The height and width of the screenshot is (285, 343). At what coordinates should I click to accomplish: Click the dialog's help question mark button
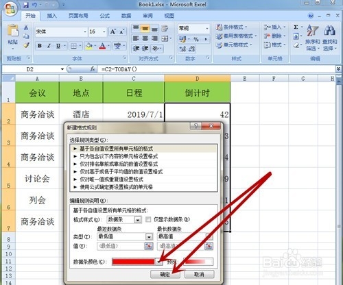(x=196, y=126)
